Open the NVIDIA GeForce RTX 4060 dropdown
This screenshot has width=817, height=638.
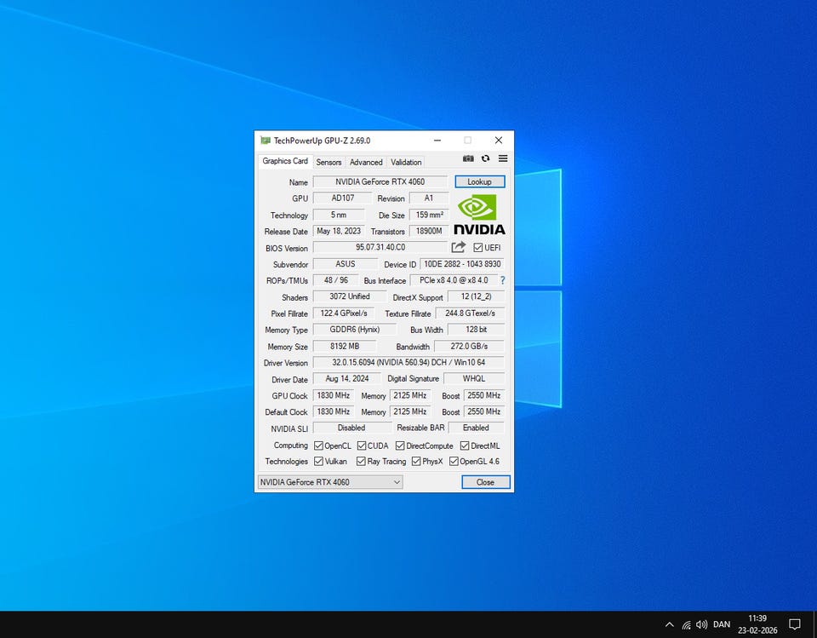pyautogui.click(x=329, y=482)
